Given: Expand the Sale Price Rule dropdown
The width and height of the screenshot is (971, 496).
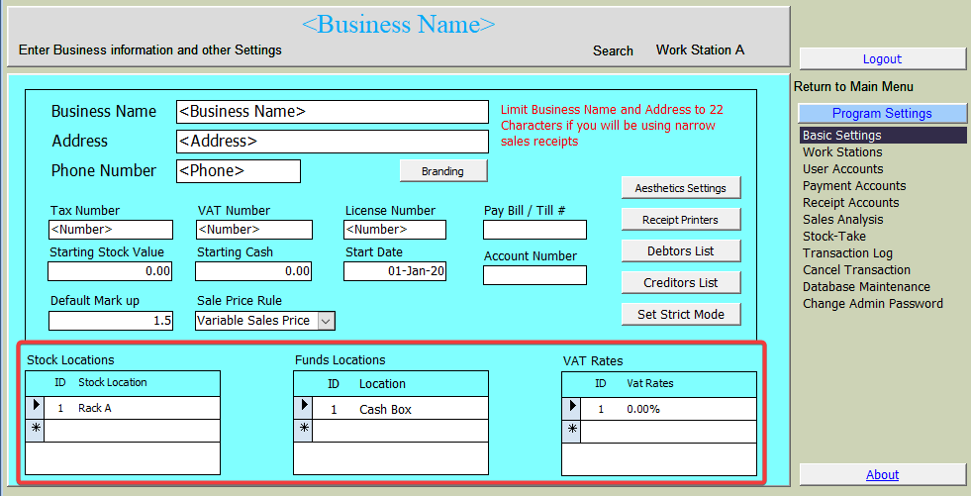Looking at the screenshot, I should (327, 320).
